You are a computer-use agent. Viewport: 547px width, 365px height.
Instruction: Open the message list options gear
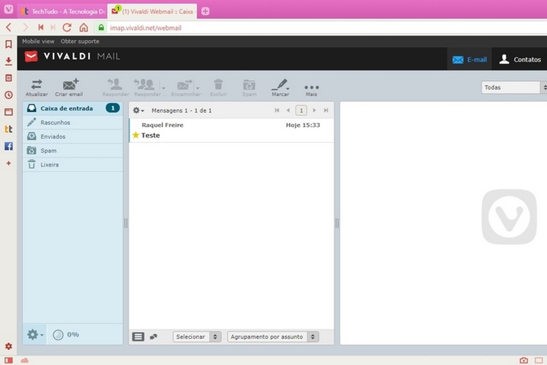tap(138, 110)
